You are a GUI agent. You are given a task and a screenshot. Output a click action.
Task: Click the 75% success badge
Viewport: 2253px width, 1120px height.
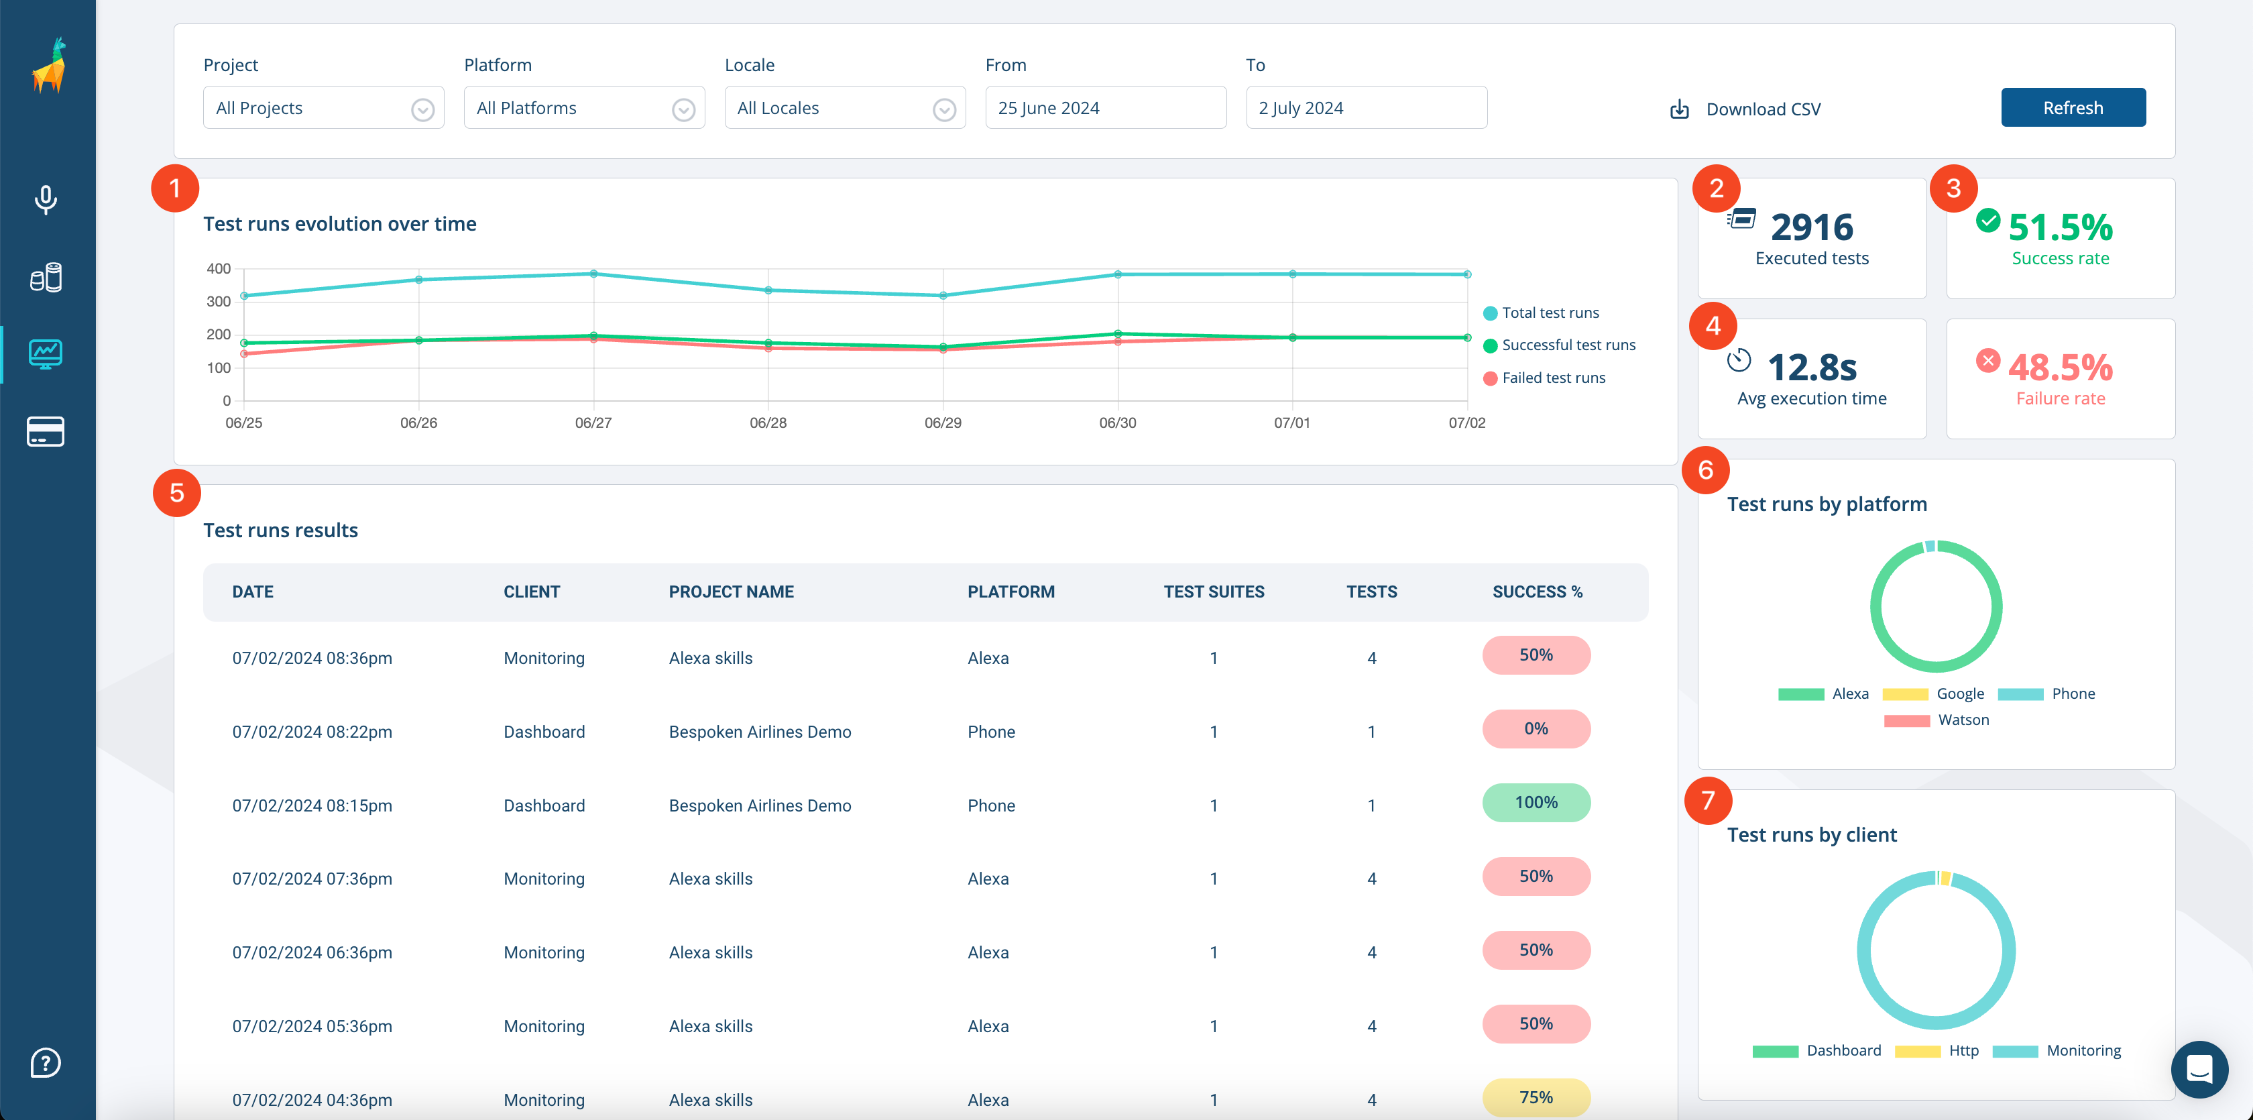pos(1537,1098)
